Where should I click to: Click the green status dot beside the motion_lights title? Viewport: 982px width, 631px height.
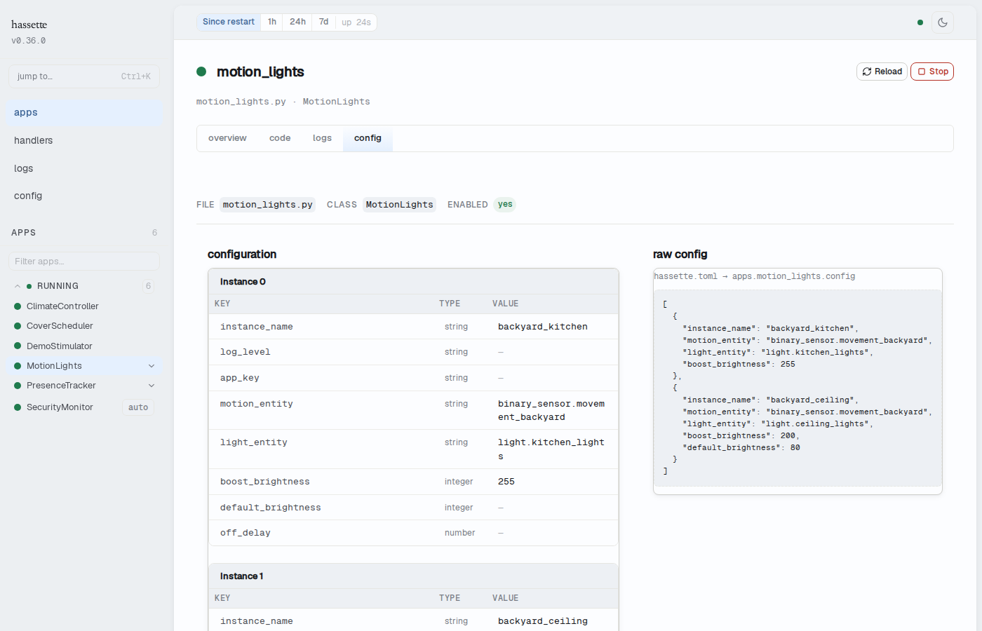(201, 72)
